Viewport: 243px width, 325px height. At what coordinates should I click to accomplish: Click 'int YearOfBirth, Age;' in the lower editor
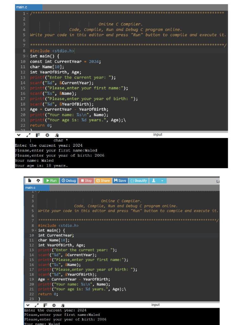(62, 245)
